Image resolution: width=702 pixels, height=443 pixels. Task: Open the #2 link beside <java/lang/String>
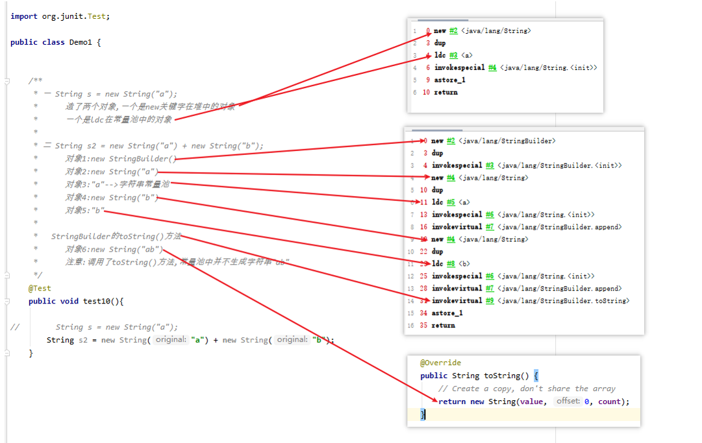pyautogui.click(x=454, y=31)
